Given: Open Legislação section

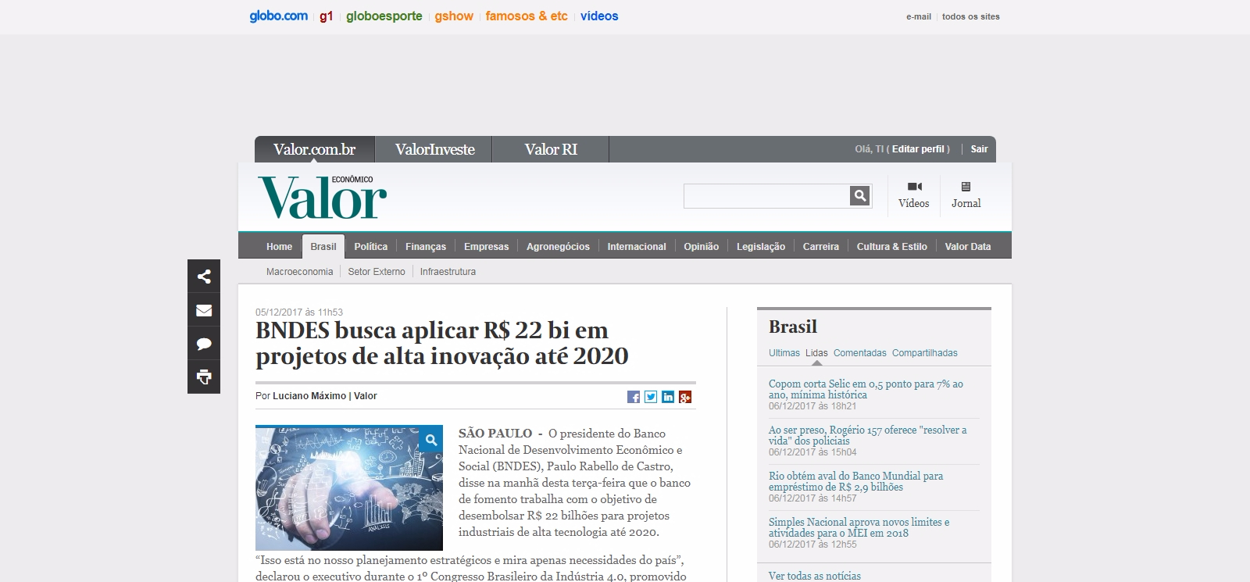Looking at the screenshot, I should [761, 247].
